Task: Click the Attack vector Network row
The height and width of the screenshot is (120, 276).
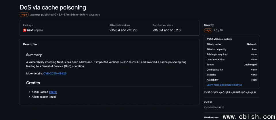Action: pyautogui.click(x=232, y=44)
